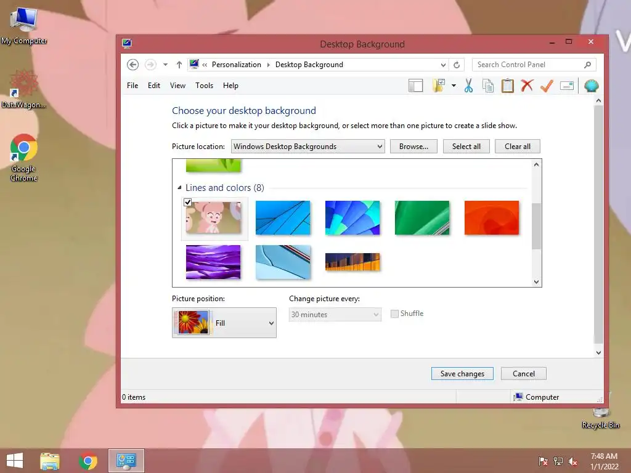631x473 pixels.
Task: Click the Properties card icon
Action: [x=567, y=86]
